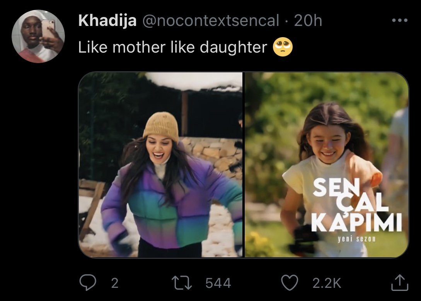The image size is (421, 301).
Task: Open the three-dot more options menu
Action: click(x=399, y=21)
